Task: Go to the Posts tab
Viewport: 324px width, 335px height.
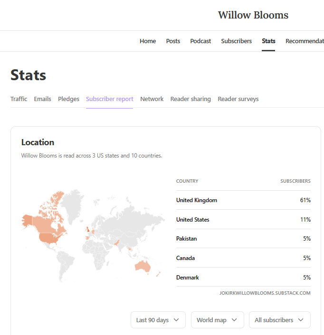Action: 173,41
